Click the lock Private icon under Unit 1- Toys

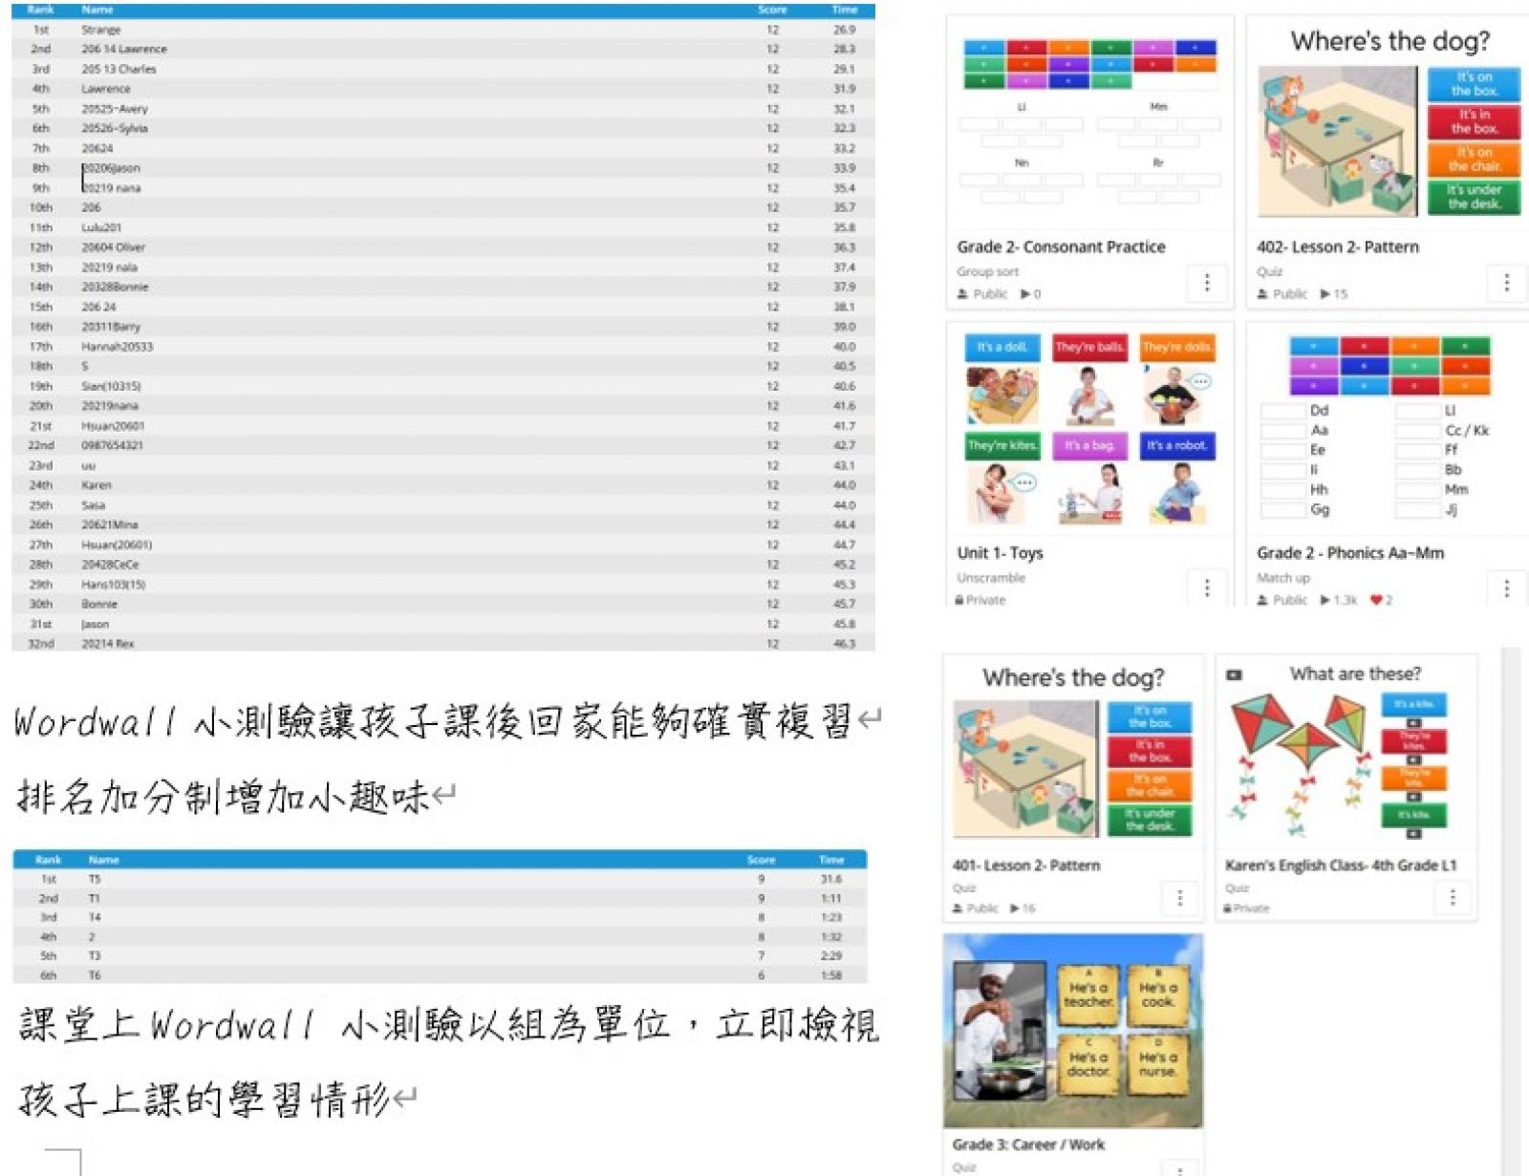[958, 600]
